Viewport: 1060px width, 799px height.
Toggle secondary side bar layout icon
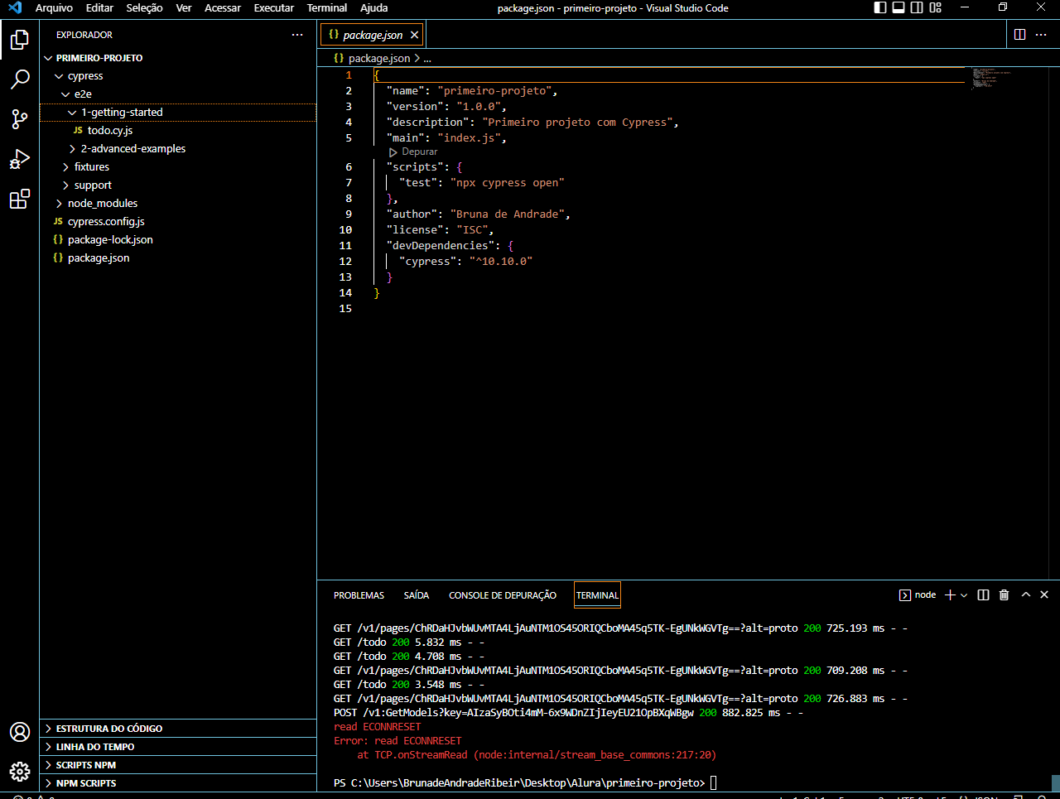click(917, 7)
